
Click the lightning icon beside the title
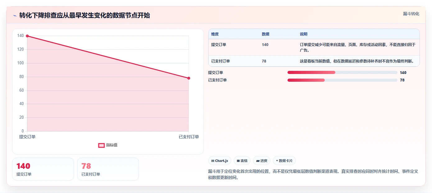(15, 16)
